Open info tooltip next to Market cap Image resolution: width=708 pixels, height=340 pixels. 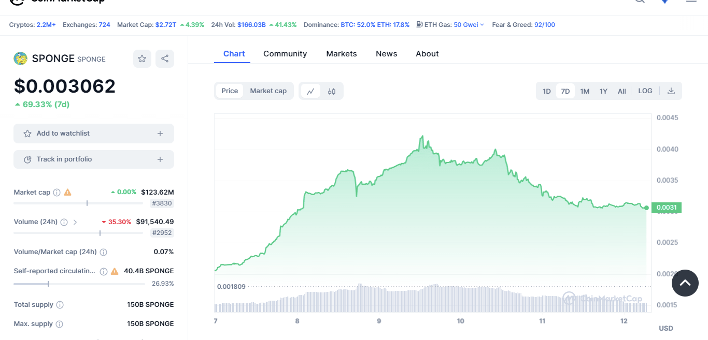pos(57,192)
